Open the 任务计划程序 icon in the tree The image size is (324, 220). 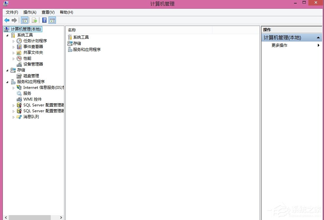pos(19,41)
